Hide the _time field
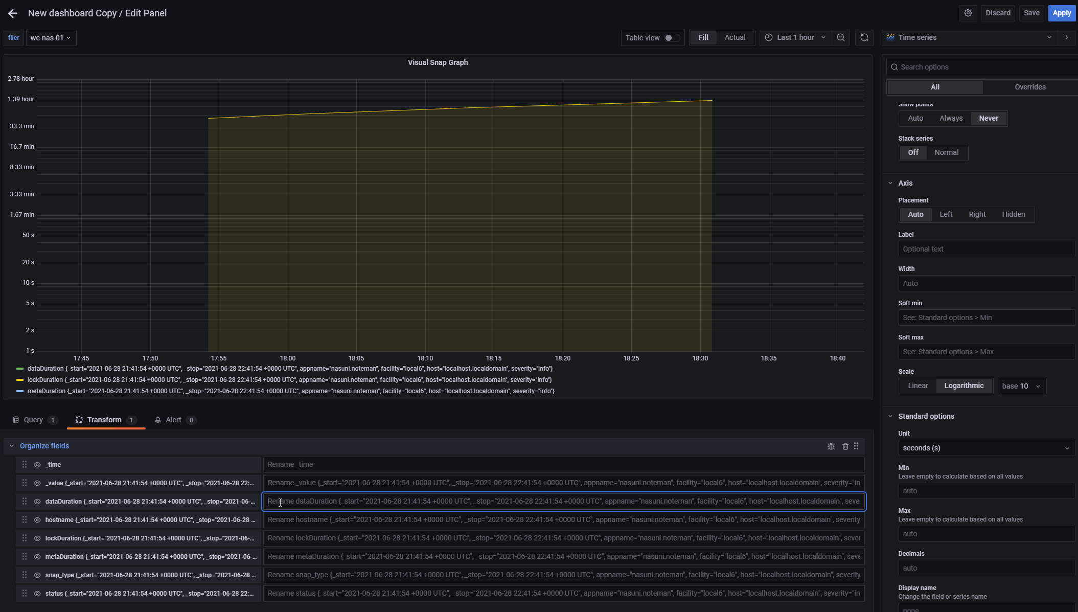The width and height of the screenshot is (1078, 612). tap(36, 464)
